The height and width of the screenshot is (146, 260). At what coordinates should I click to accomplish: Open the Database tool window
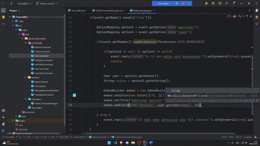click(x=256, y=17)
